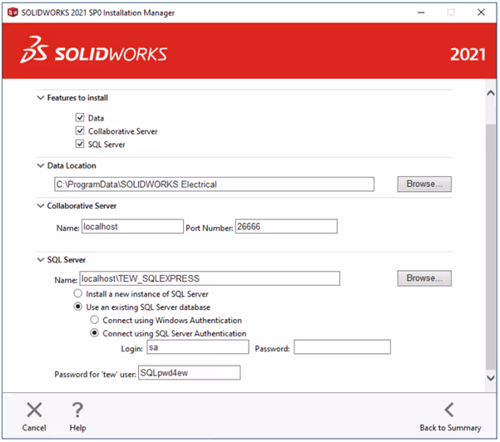Choose Connect using Windows Authentication

coord(94,320)
